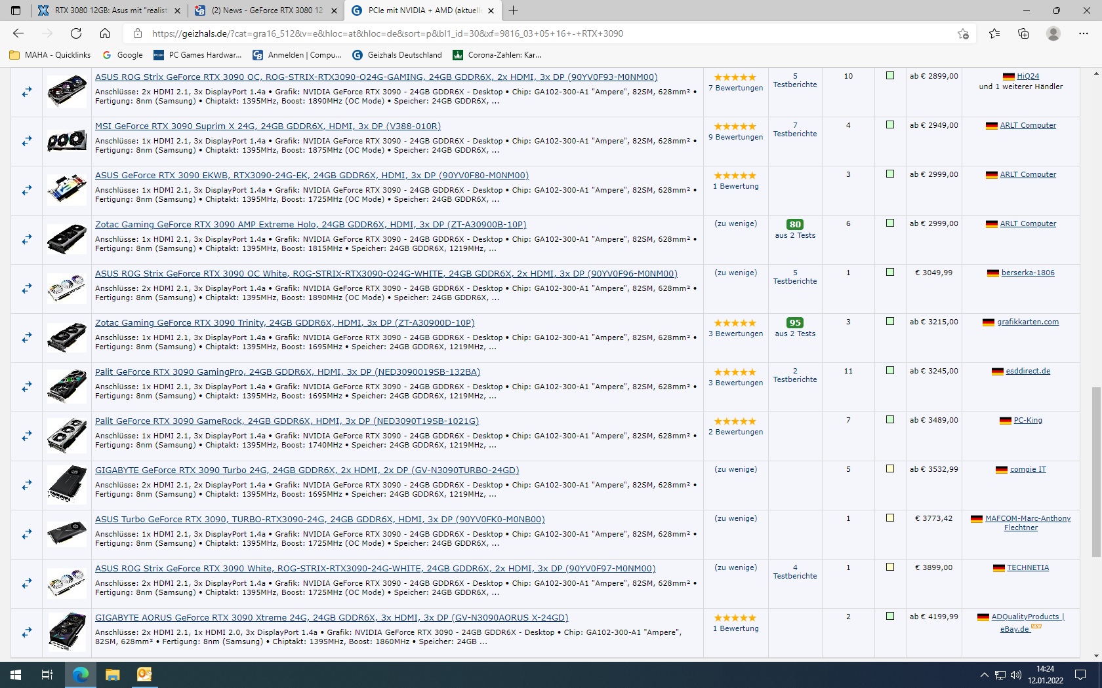Open Anmelden Computerbase bookmark
1102x688 pixels.
coord(297,55)
